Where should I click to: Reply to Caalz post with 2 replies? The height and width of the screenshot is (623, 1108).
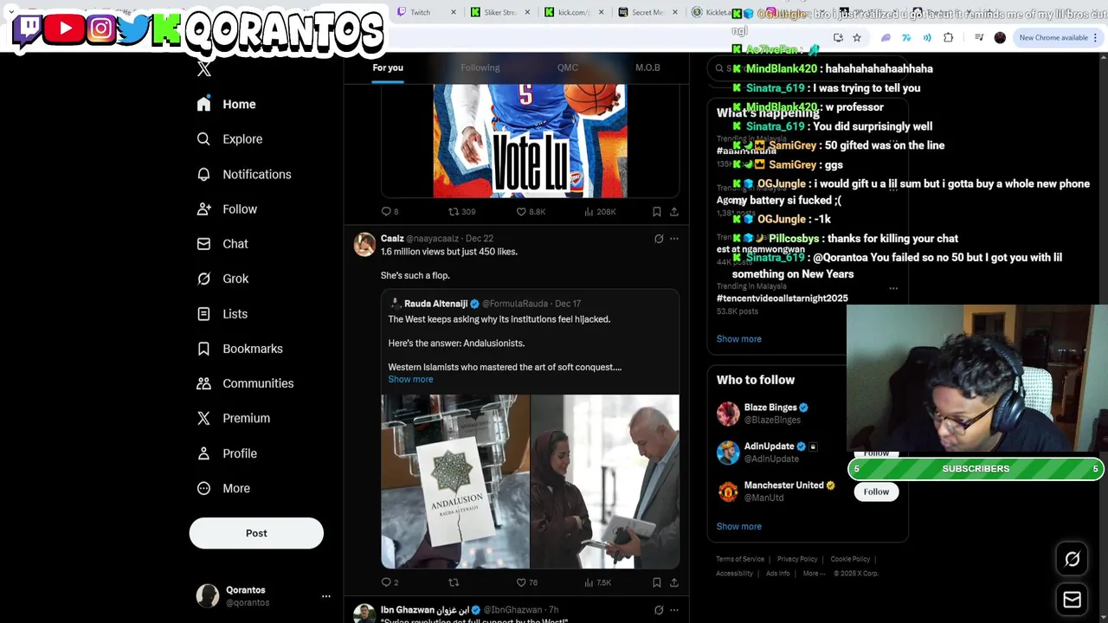pyautogui.click(x=390, y=582)
